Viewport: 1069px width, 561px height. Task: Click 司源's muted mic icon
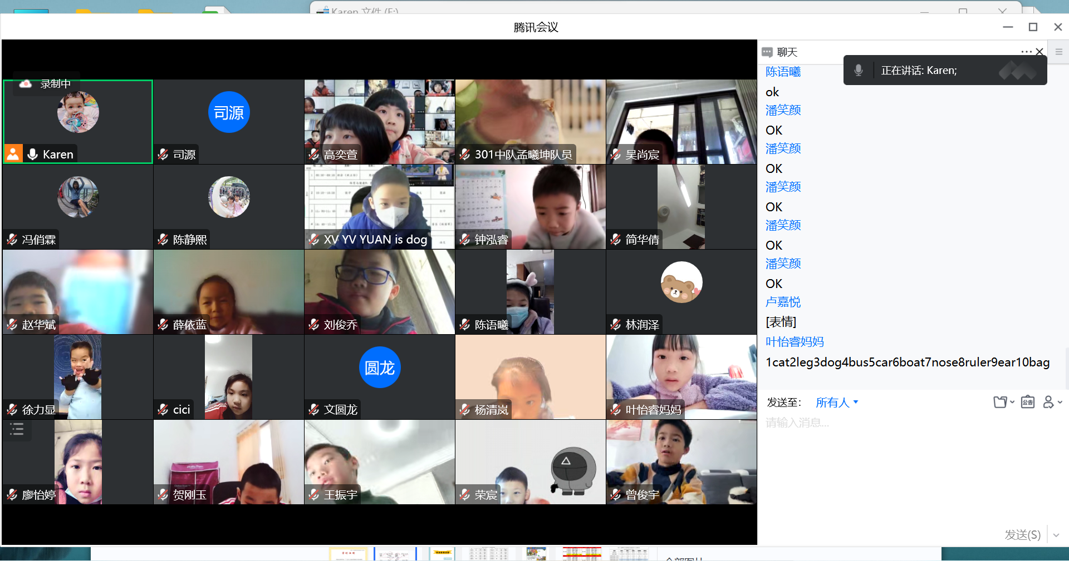point(163,154)
